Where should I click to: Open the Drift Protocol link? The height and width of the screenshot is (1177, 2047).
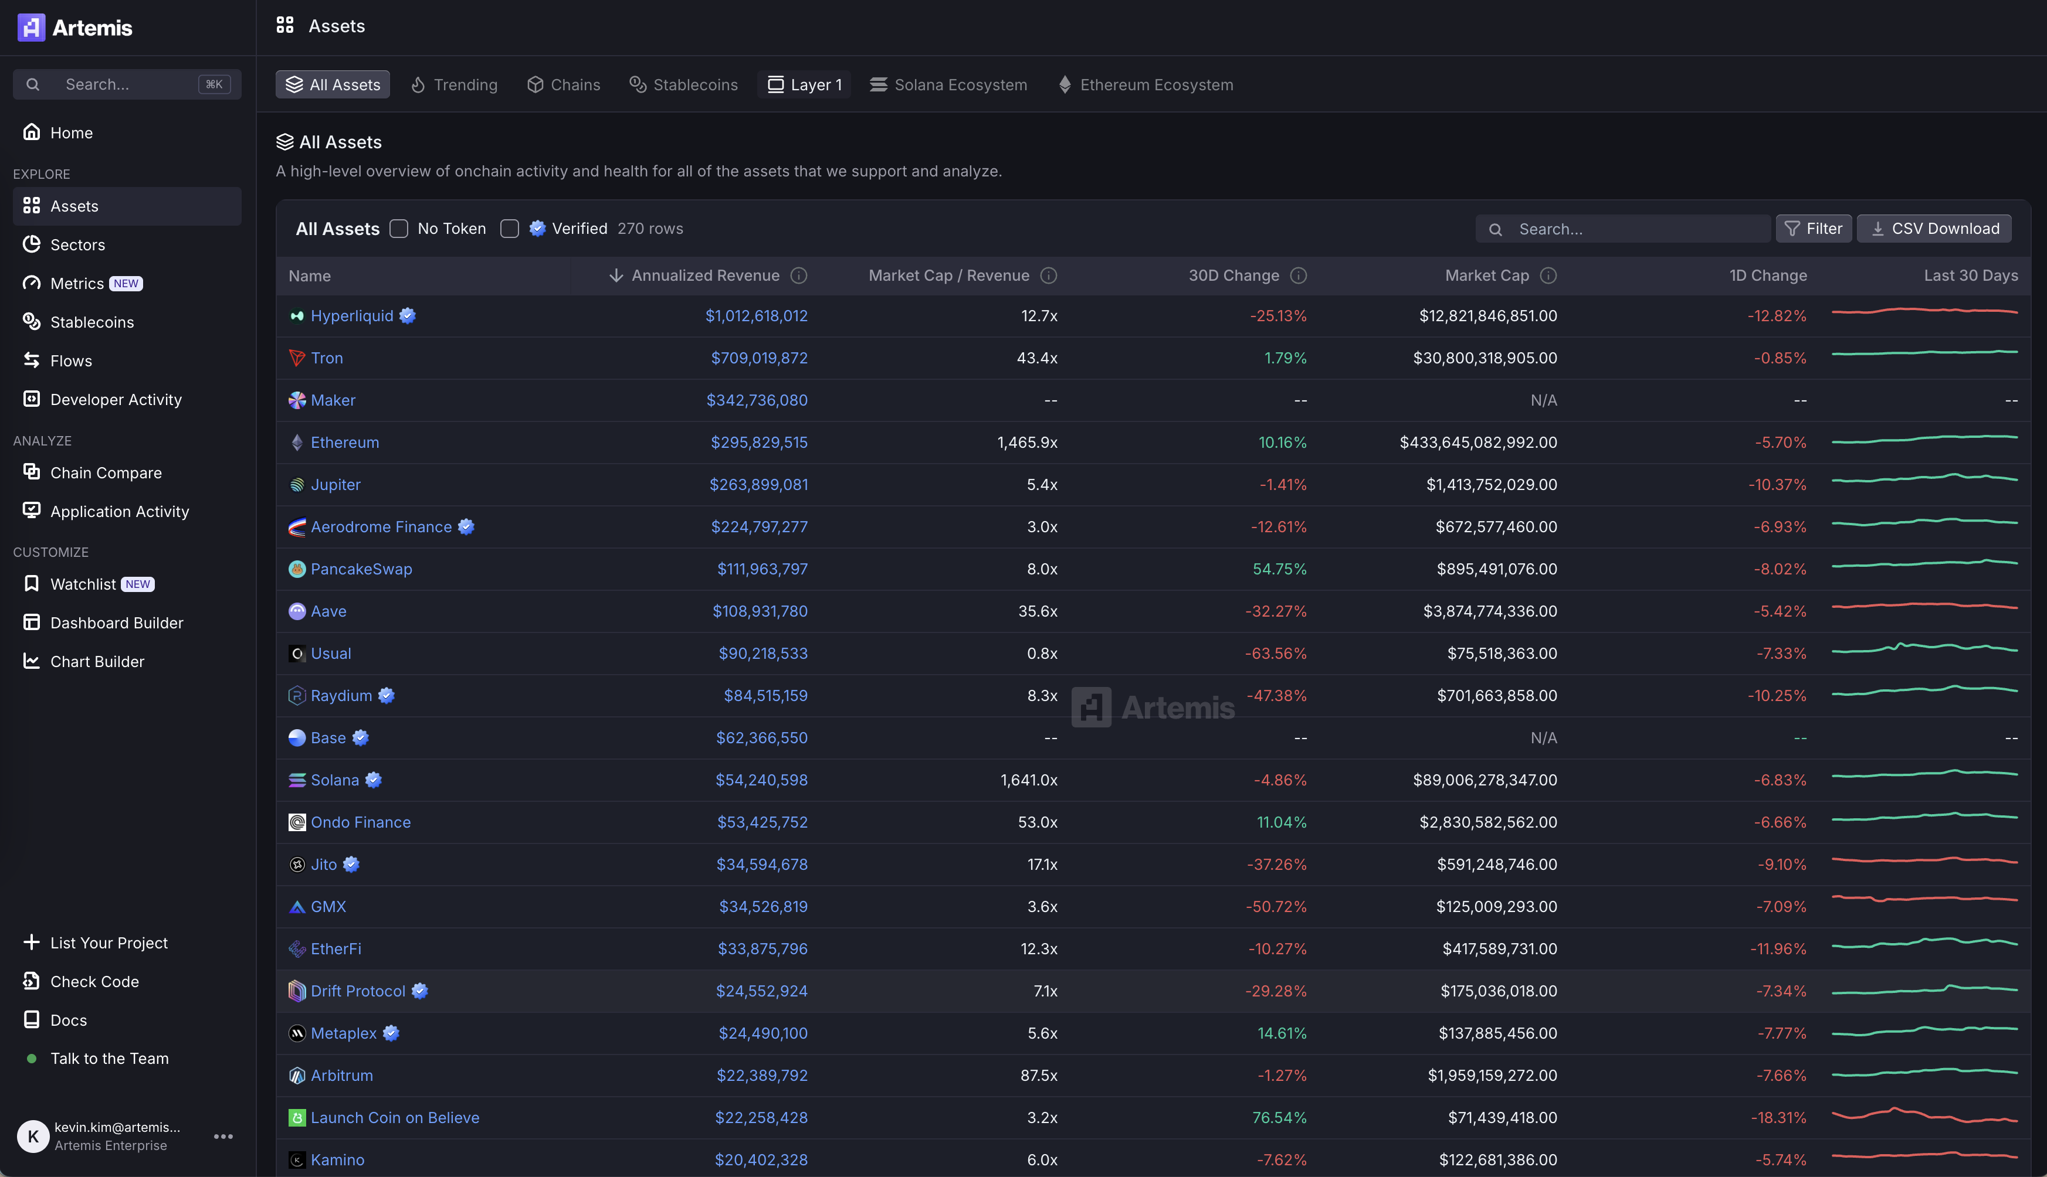pyautogui.click(x=358, y=991)
